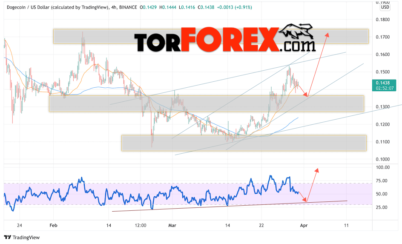This screenshot has width=402, height=244.
Task: Click the 12:00 label on time axis
Action: (x=141, y=226)
